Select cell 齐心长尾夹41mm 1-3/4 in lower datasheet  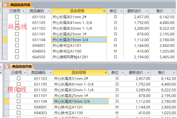pos(81,84)
